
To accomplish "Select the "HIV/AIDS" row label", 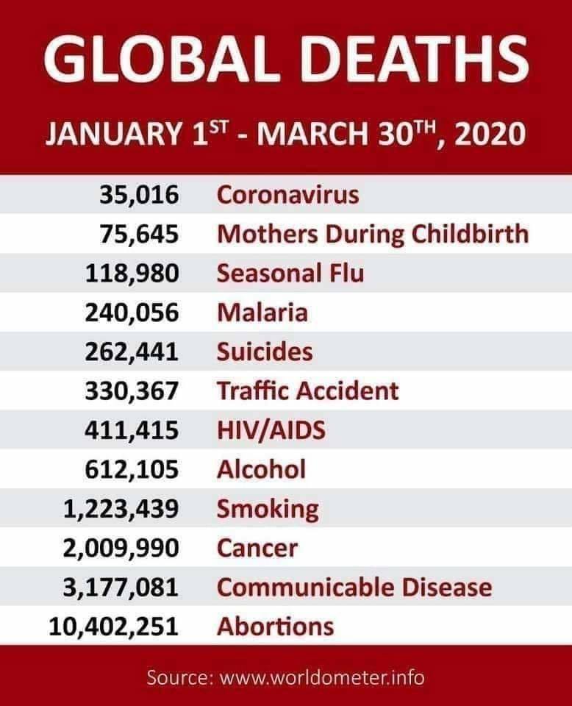I will point(270,429).
